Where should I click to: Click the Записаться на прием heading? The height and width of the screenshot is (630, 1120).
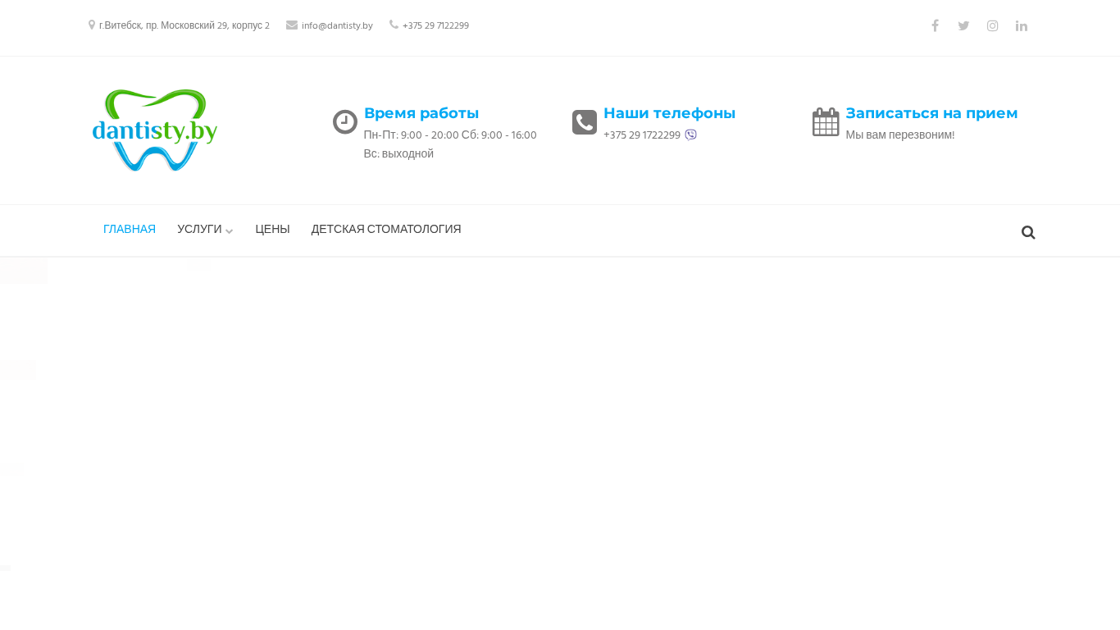pos(931,113)
